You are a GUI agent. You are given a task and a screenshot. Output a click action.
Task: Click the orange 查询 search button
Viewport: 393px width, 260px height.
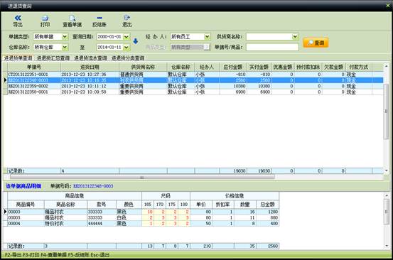316,43
